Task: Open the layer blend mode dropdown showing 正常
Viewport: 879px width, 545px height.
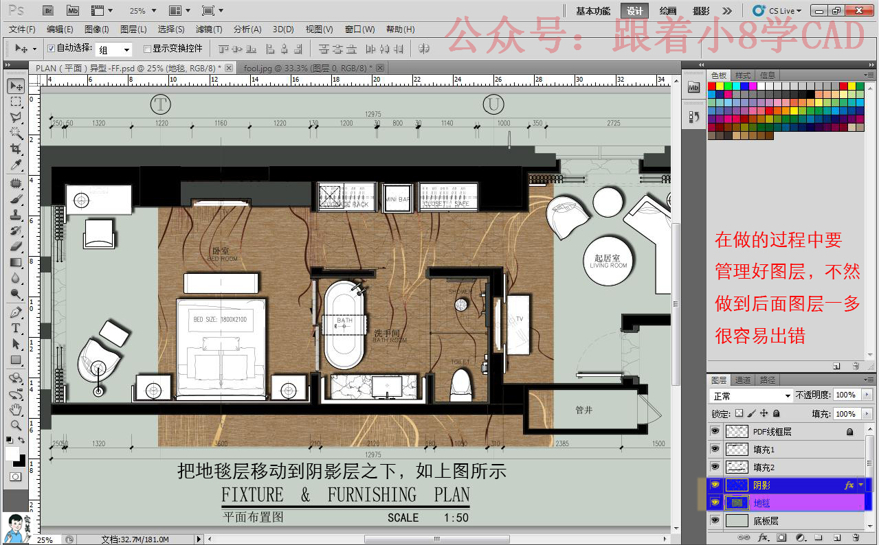Action: [x=749, y=395]
